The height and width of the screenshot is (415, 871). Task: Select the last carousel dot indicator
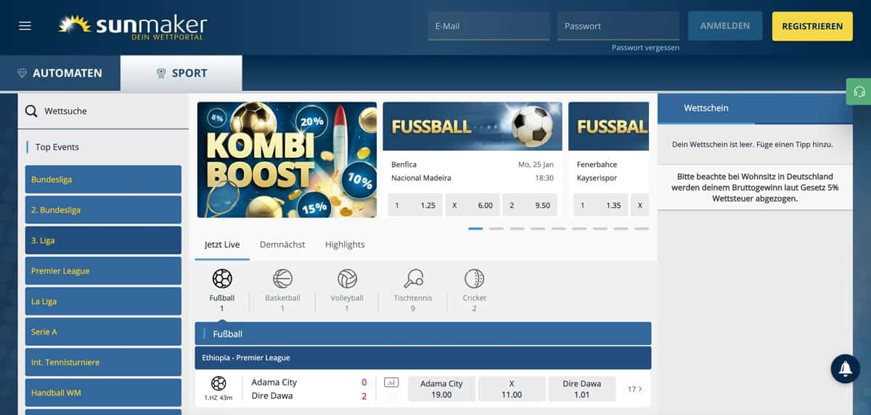pyautogui.click(x=642, y=228)
